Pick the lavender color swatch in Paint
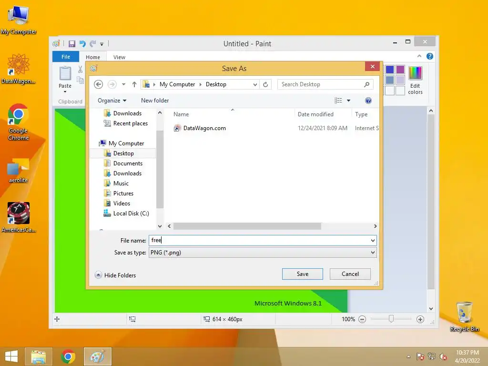The image size is (488, 366). [400, 80]
